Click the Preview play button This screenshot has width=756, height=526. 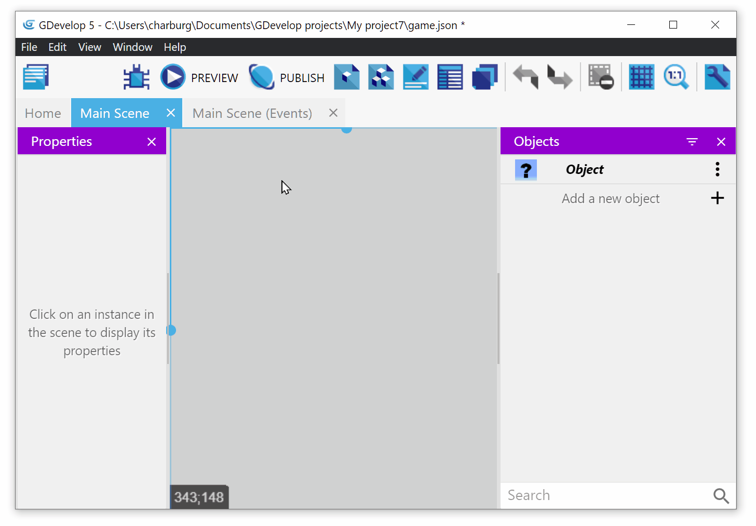click(173, 77)
